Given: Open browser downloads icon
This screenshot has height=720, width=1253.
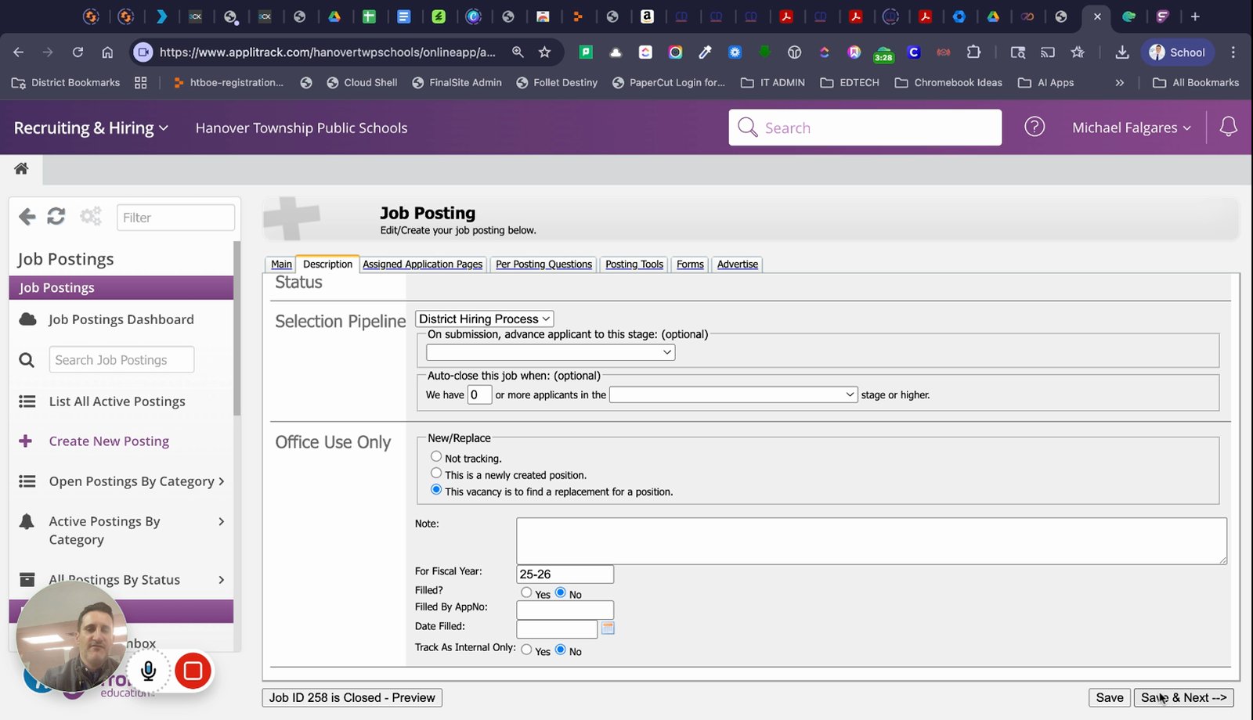Looking at the screenshot, I should click(x=1122, y=52).
